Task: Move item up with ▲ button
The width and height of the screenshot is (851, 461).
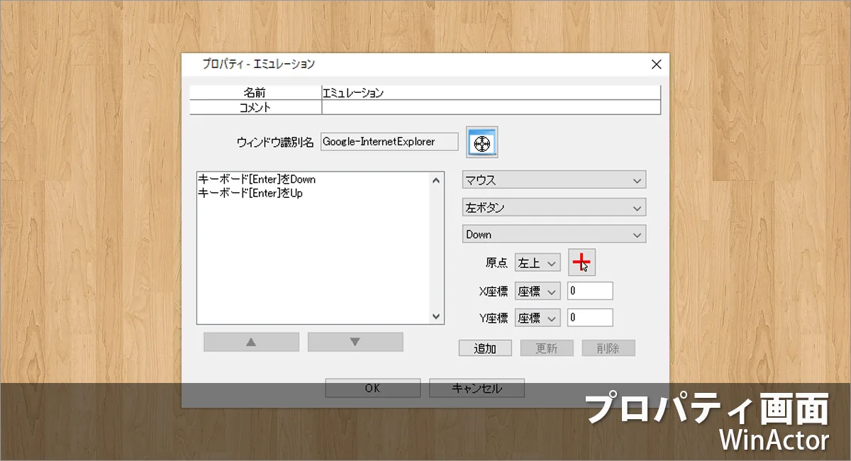Action: 251,342
